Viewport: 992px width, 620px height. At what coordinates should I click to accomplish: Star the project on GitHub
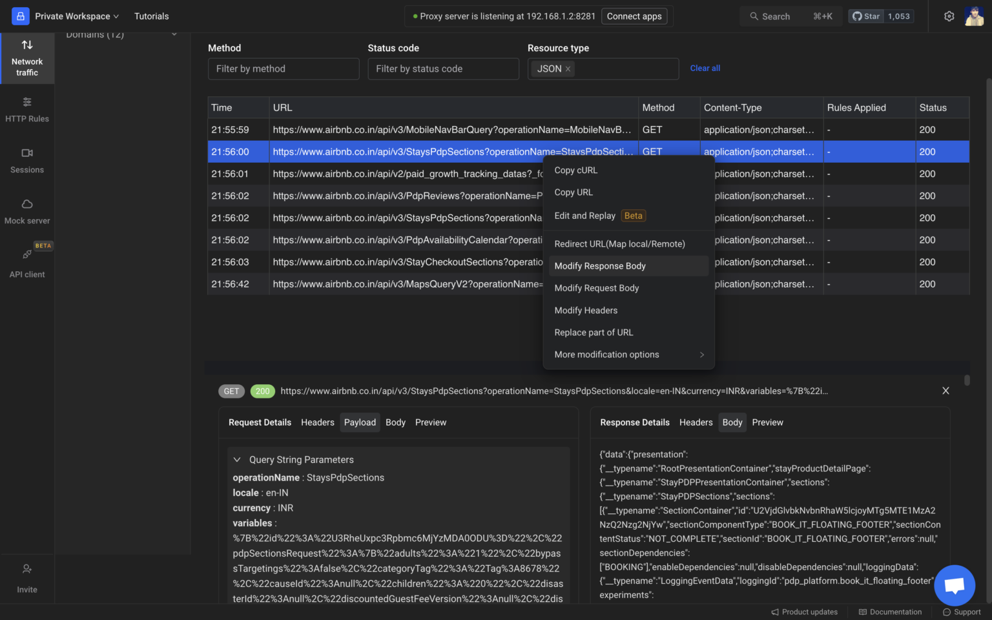pos(865,15)
